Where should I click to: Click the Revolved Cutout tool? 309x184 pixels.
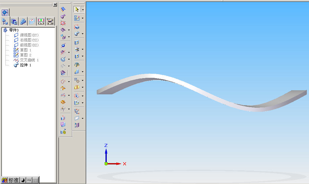77,49
